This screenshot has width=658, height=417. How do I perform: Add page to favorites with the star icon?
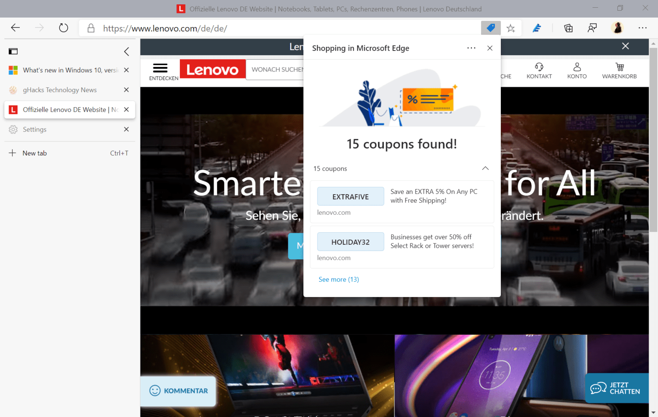click(x=511, y=28)
